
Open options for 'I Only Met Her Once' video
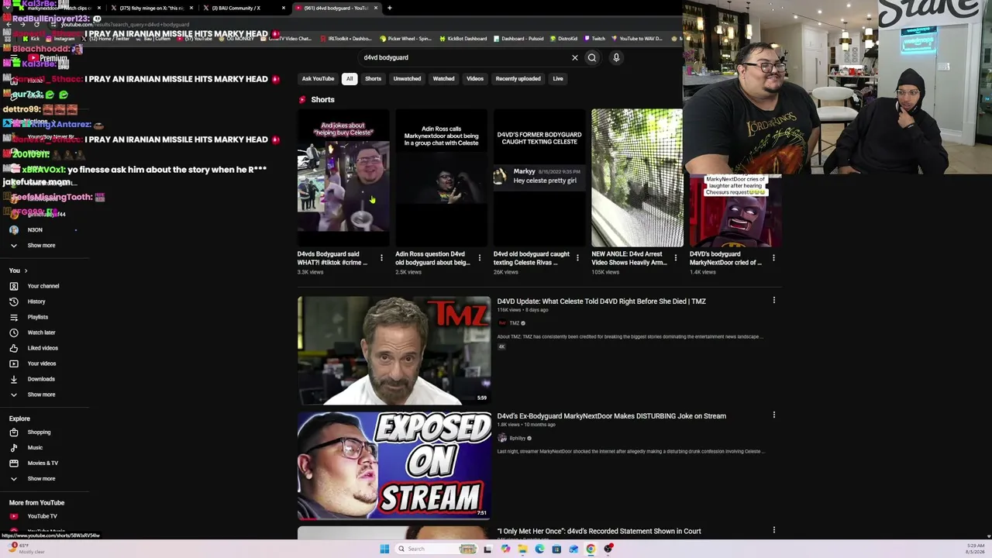pyautogui.click(x=773, y=530)
